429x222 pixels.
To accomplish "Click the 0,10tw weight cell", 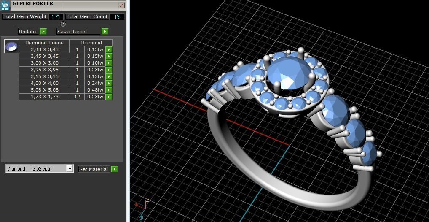I will pos(95,63).
